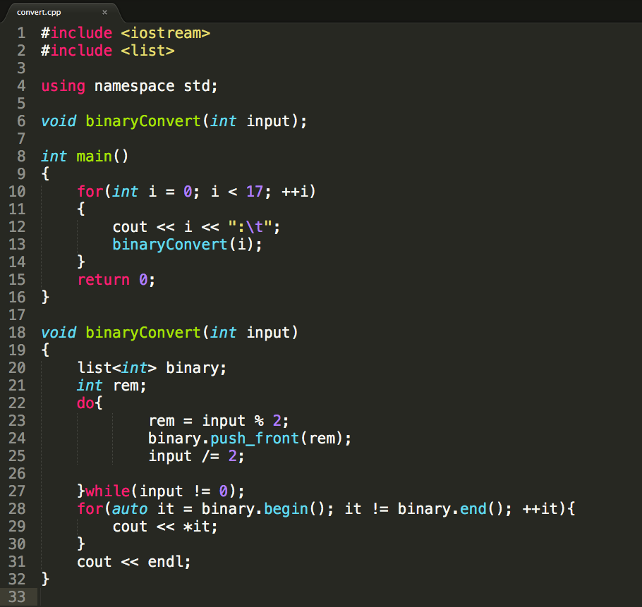Viewport: 642px width, 607px height.
Task: Click line number 33 in the gutter
Action: point(17,596)
